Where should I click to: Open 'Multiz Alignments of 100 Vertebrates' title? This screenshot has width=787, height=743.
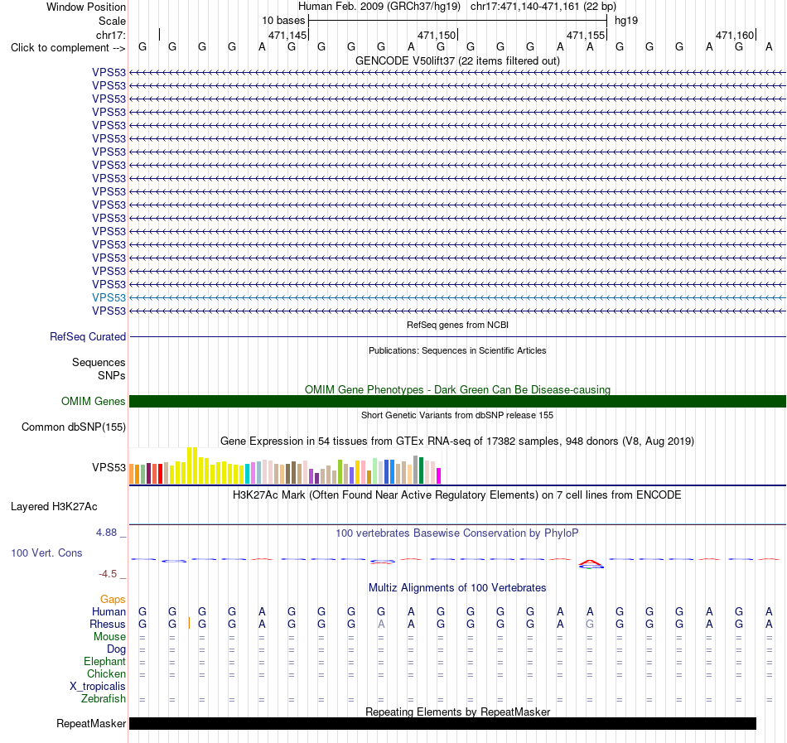click(457, 588)
